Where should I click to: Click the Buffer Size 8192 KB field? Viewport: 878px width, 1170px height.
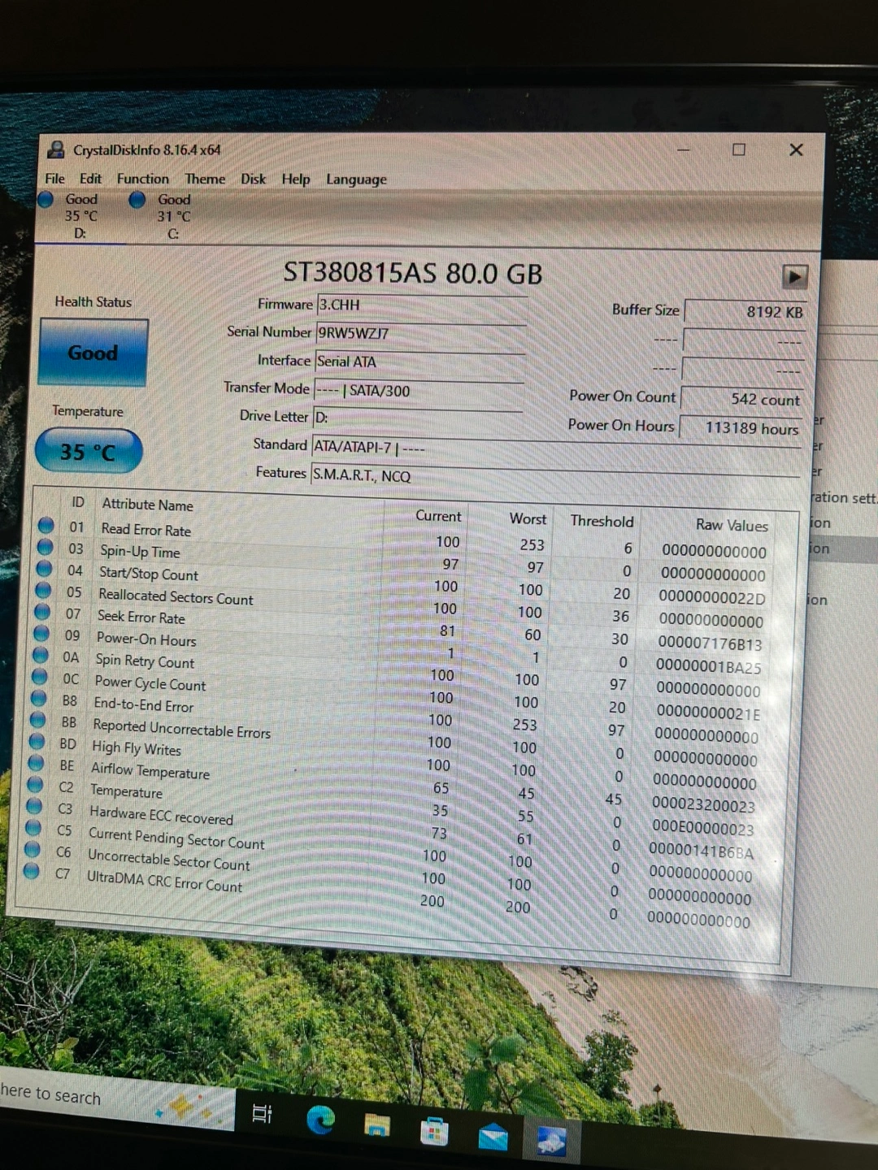(745, 312)
